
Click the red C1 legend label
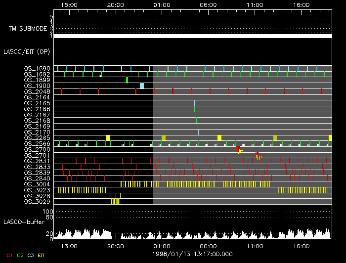pyautogui.click(x=9, y=255)
